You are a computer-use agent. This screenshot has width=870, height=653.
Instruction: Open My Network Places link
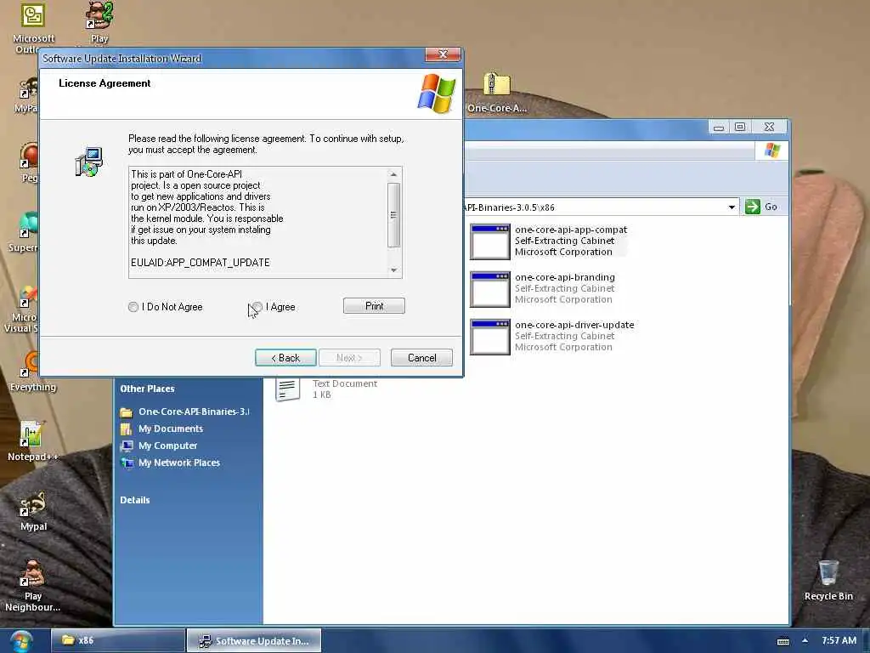(179, 463)
